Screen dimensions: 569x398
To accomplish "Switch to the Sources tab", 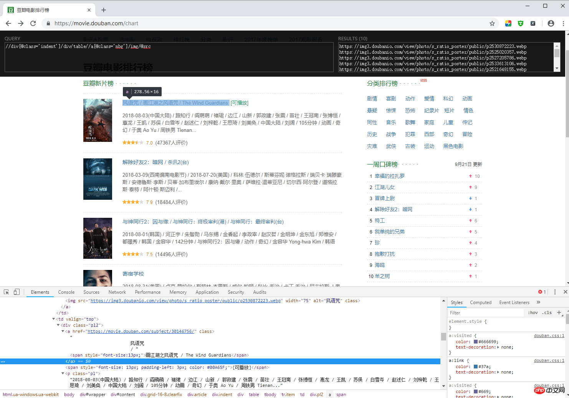I will point(91,292).
